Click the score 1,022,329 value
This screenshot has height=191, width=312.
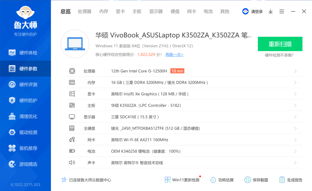pyautogui.click(x=146, y=55)
